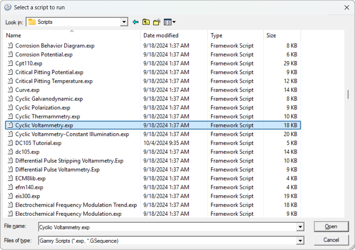Select file name Corrosion Behavior Diagram.exp
Viewport: 355px width, 250px height.
tap(55, 46)
